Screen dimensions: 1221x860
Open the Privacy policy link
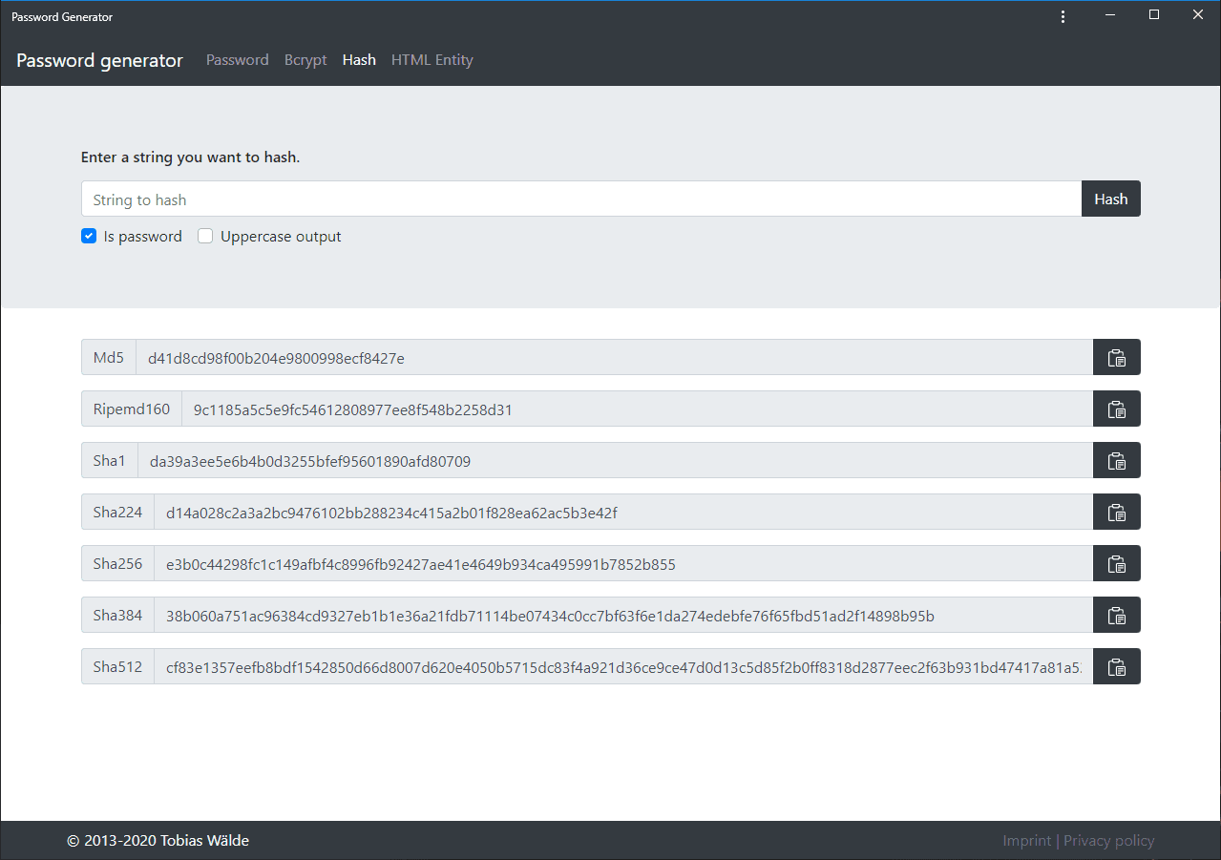click(x=1109, y=841)
